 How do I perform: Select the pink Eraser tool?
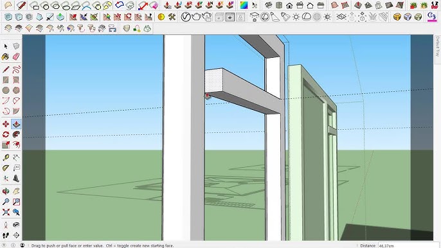click(x=16, y=57)
